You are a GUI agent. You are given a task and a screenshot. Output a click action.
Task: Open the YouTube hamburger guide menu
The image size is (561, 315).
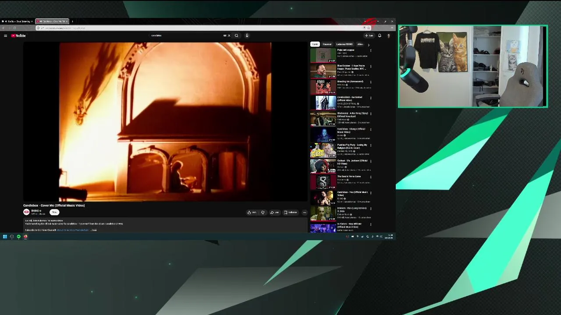tap(5, 35)
